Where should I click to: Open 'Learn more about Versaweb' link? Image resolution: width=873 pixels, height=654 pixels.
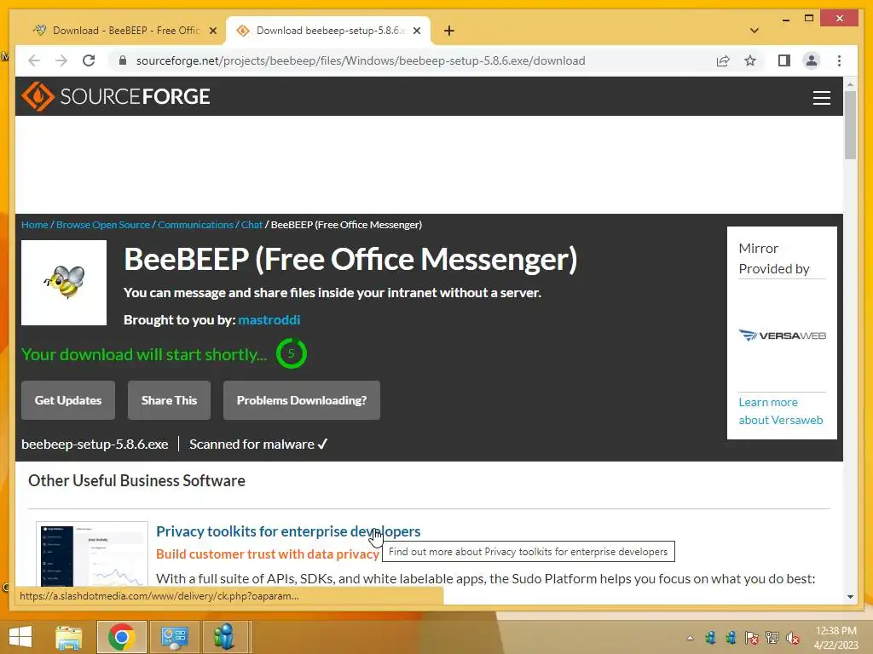pyautogui.click(x=781, y=411)
